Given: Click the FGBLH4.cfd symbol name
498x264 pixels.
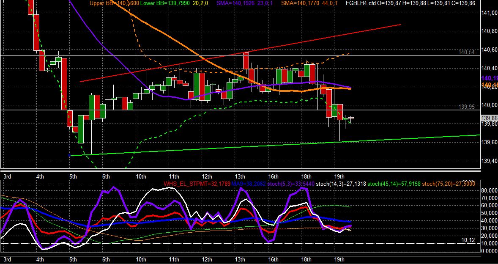Looking at the screenshot, I should 361,3.
